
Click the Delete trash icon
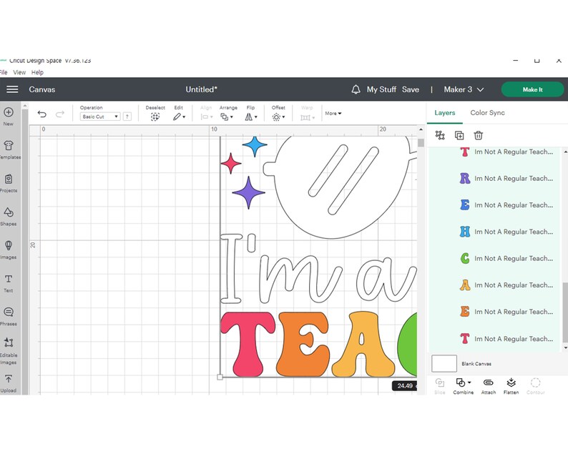478,135
